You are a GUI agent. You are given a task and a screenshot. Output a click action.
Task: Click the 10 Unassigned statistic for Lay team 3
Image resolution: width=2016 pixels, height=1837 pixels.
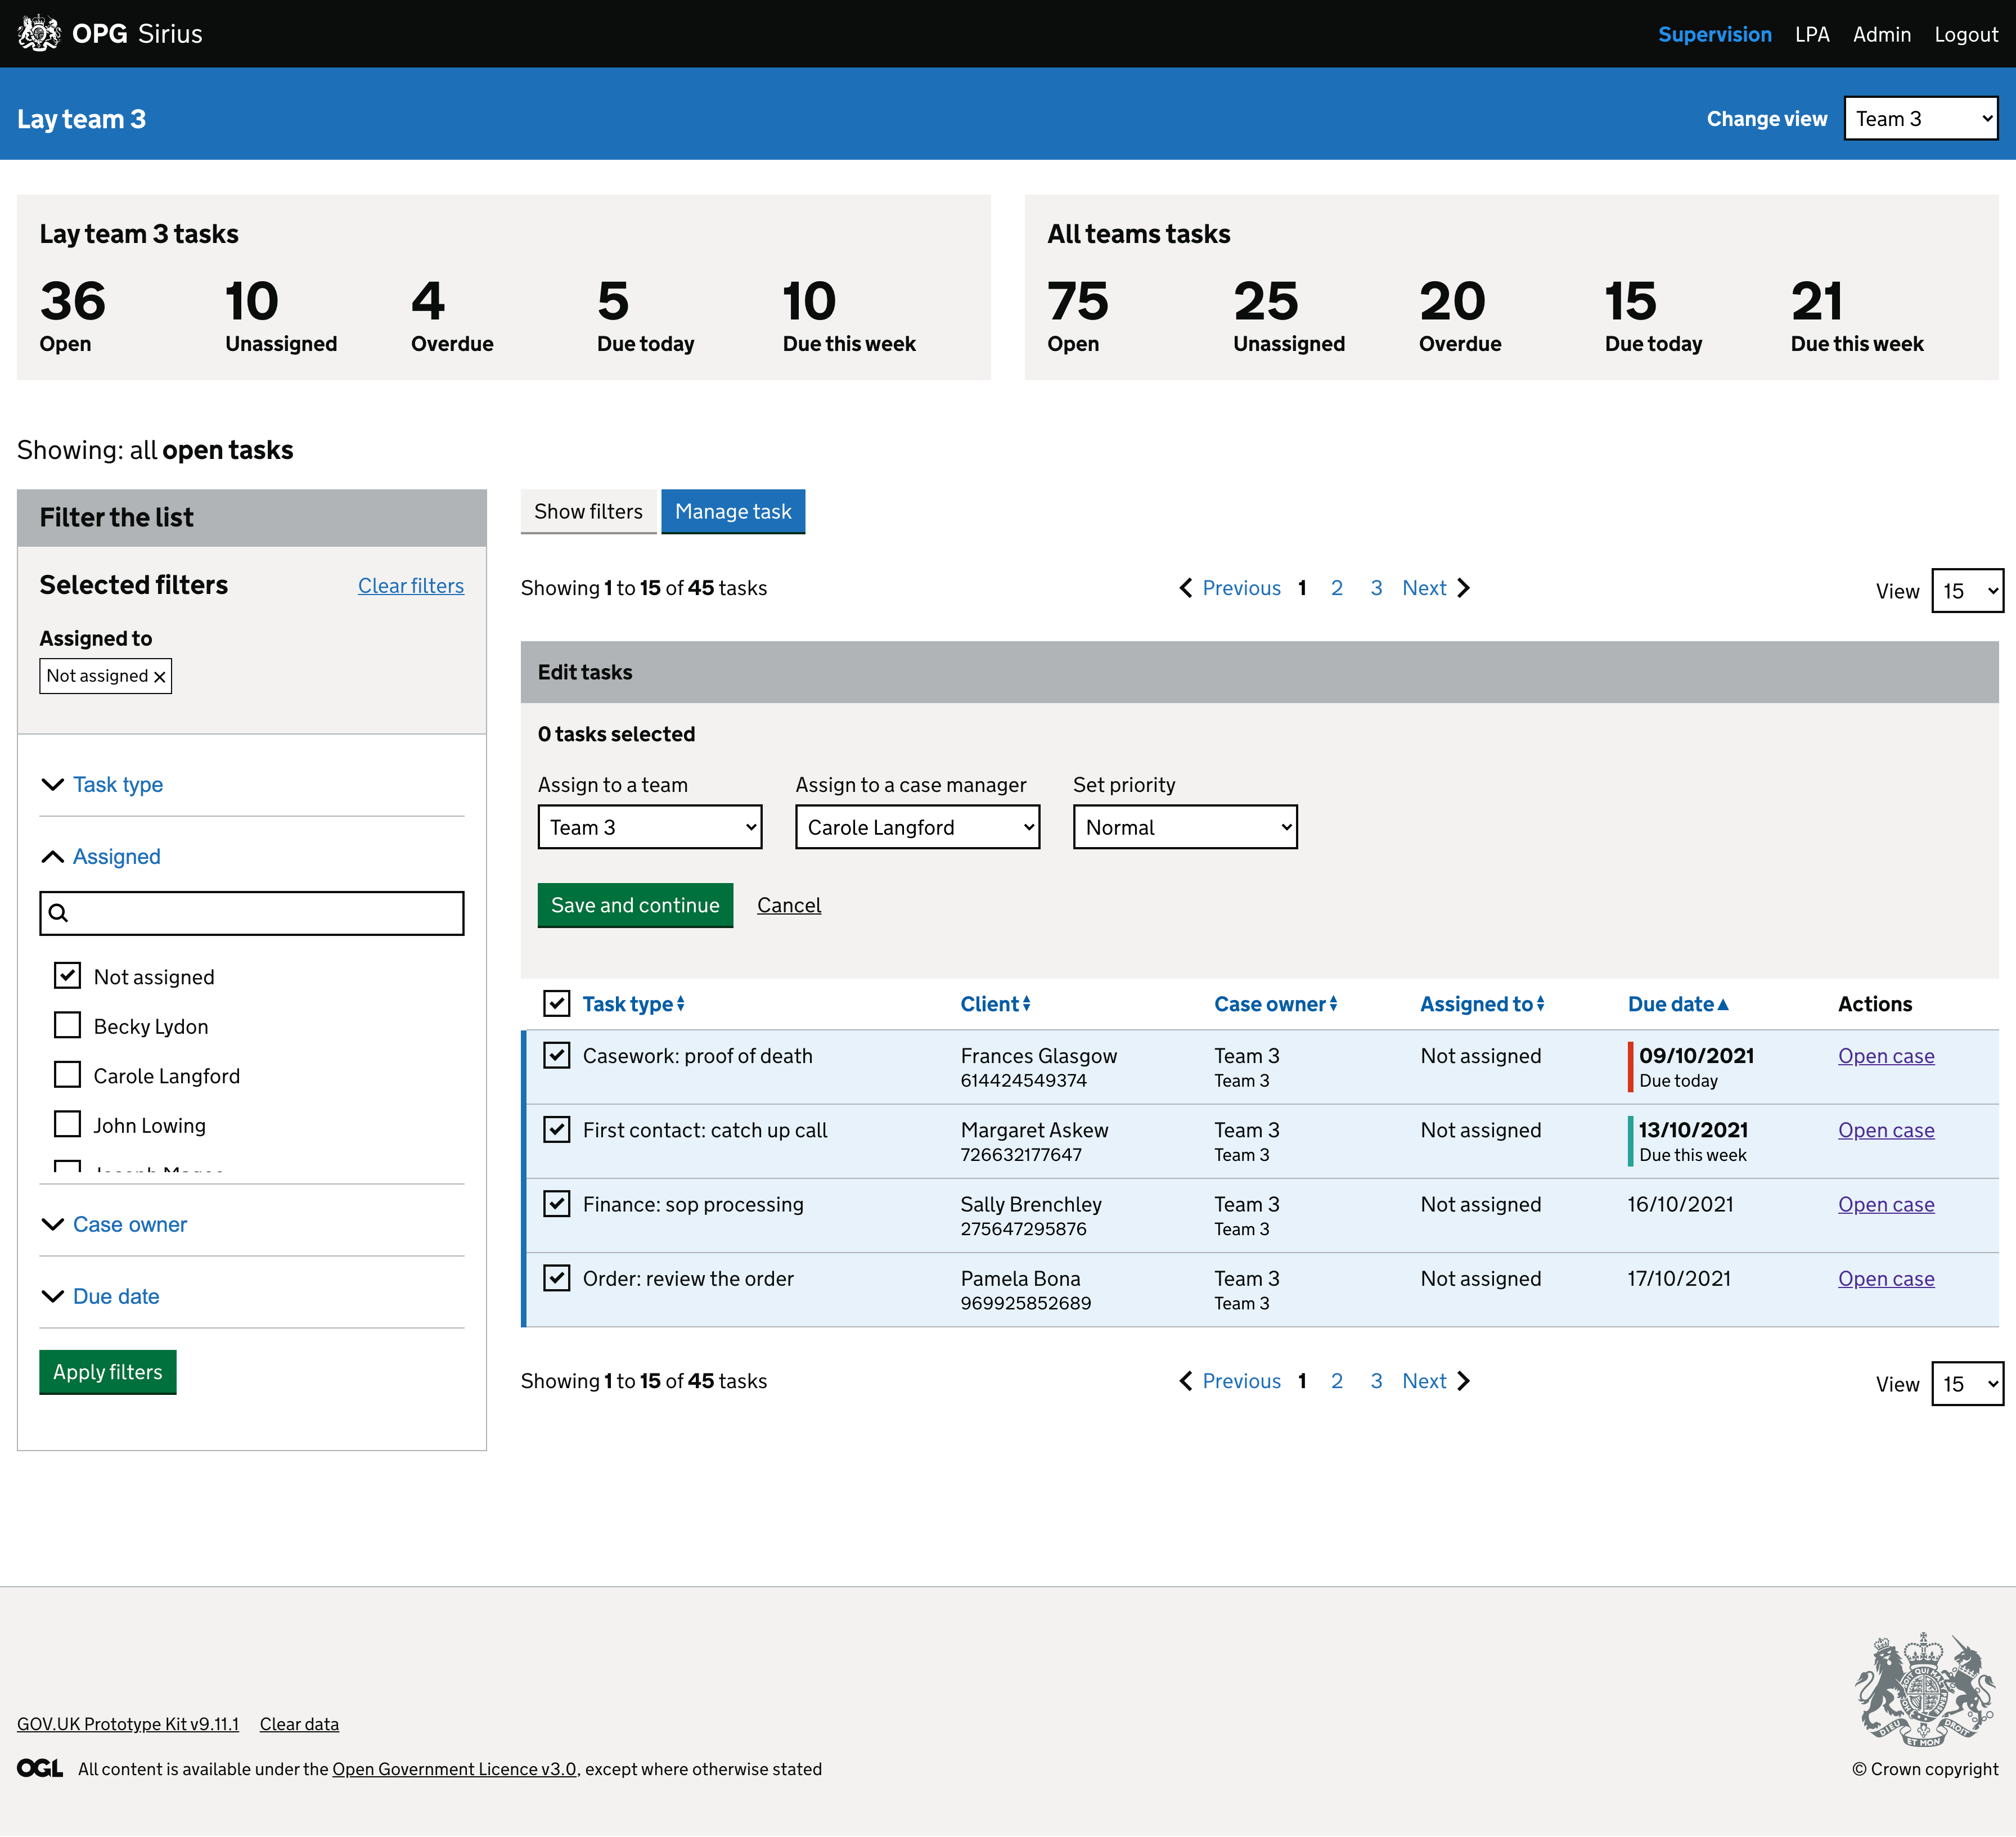pyautogui.click(x=281, y=317)
